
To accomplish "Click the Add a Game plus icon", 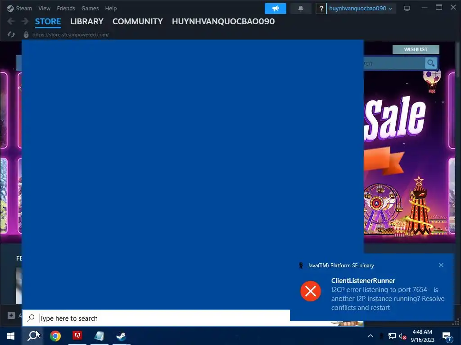I will point(11,315).
